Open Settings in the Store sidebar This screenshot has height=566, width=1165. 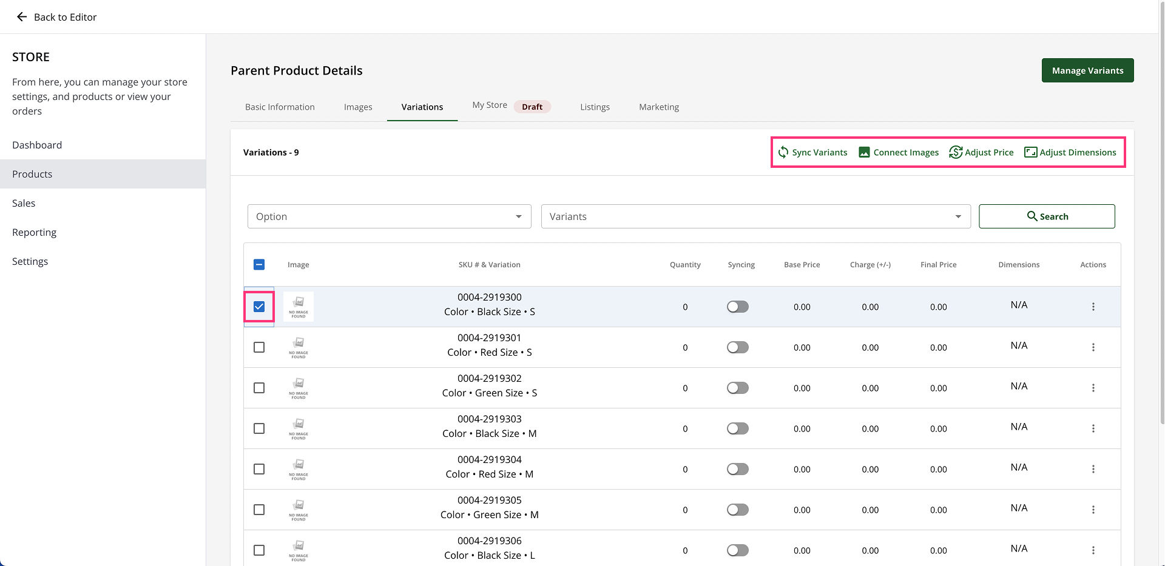coord(30,261)
